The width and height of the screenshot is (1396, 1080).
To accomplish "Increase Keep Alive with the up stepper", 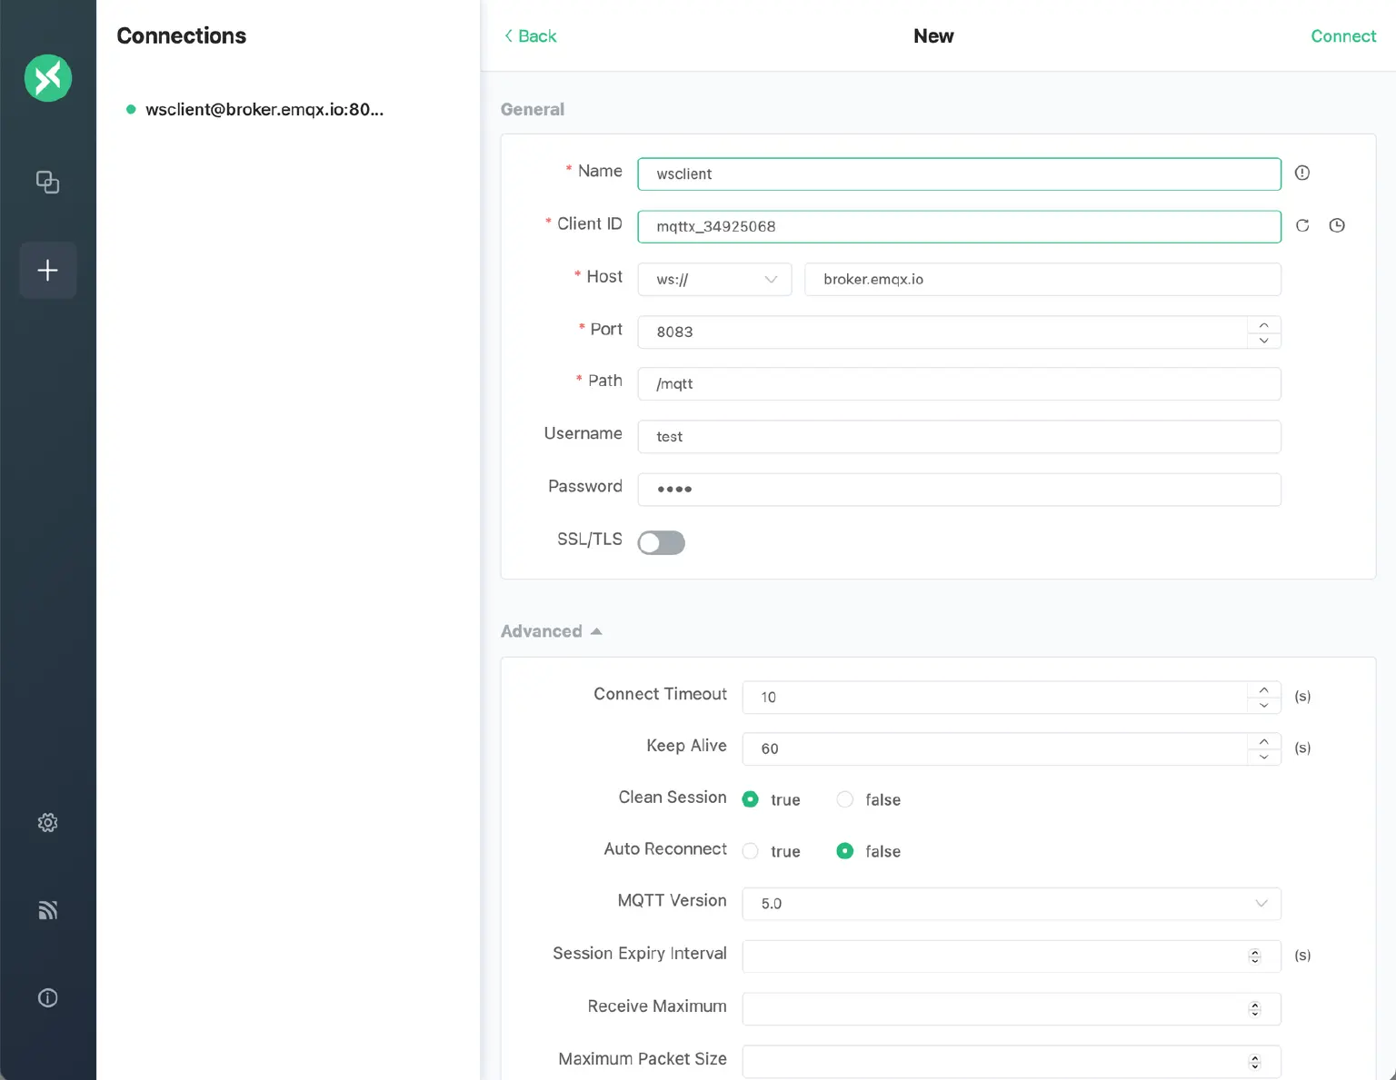I will pyautogui.click(x=1262, y=741).
